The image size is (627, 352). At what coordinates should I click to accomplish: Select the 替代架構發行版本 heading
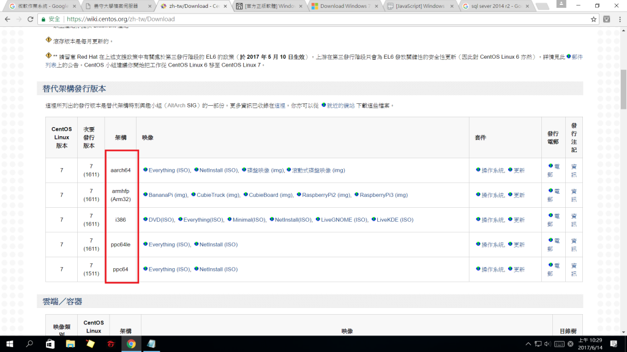point(74,89)
